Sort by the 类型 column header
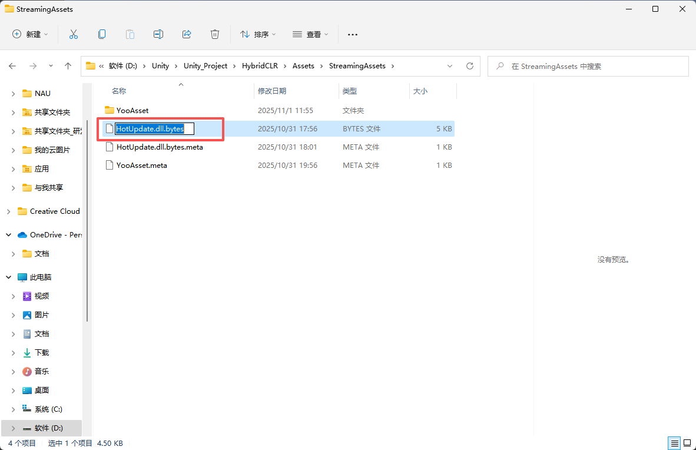The width and height of the screenshot is (696, 450). click(350, 91)
